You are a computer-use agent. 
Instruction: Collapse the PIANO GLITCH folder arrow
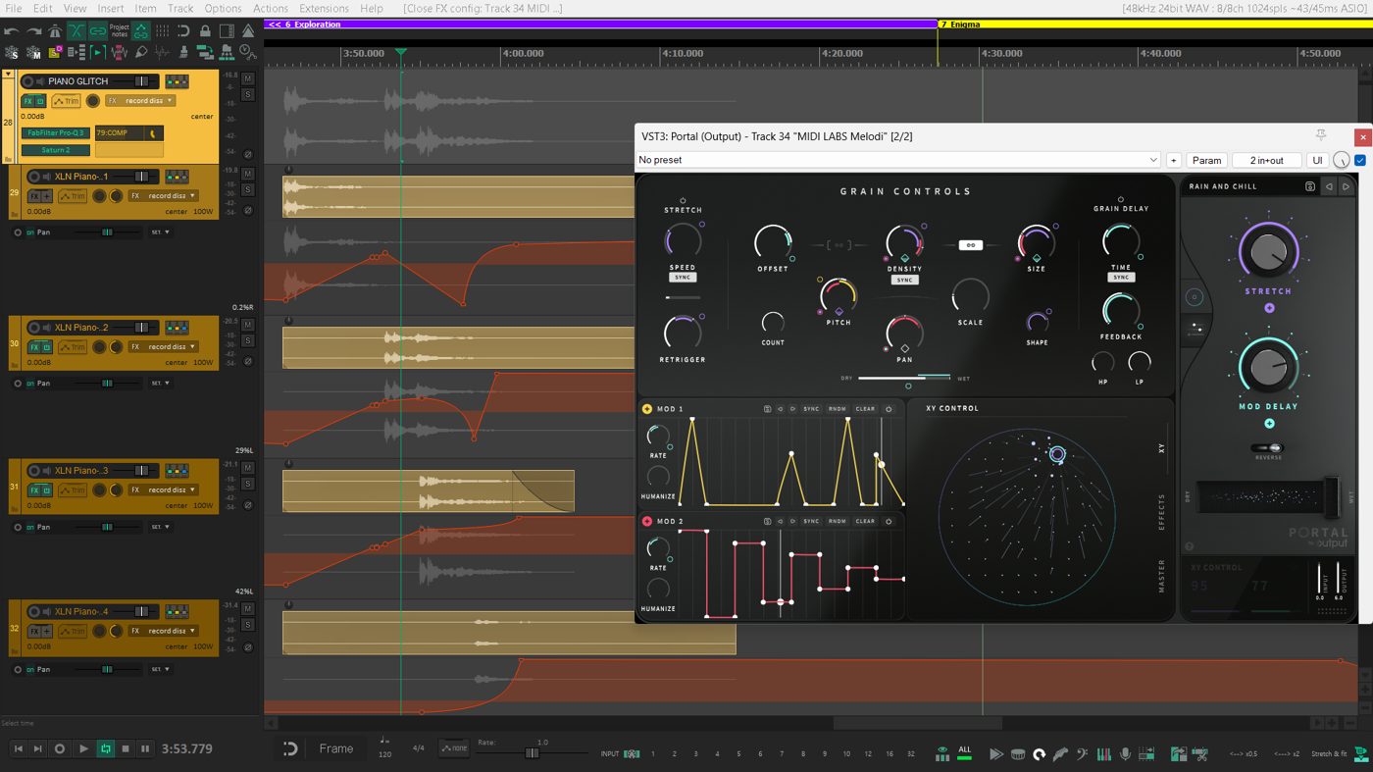coord(8,74)
